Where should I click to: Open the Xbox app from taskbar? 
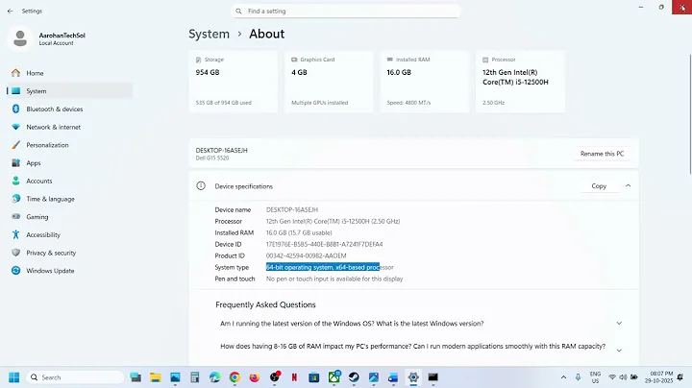[x=334, y=377]
